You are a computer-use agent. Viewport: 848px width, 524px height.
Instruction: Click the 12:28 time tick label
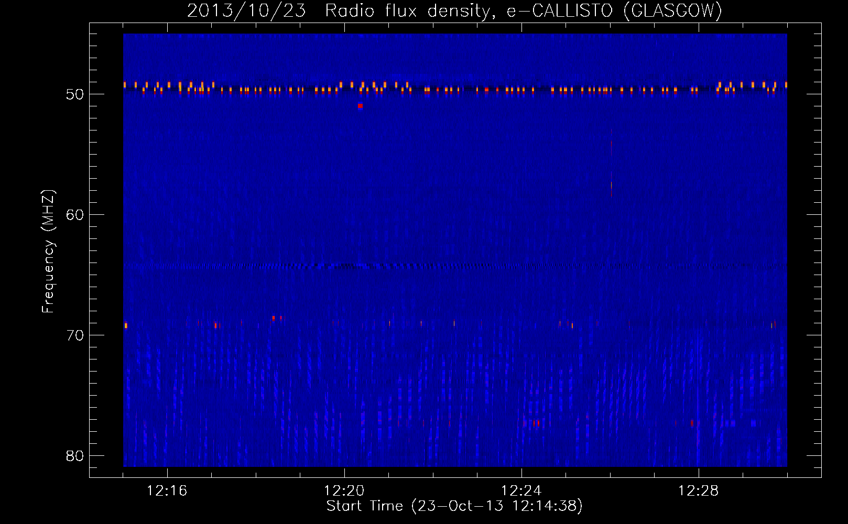[699, 490]
